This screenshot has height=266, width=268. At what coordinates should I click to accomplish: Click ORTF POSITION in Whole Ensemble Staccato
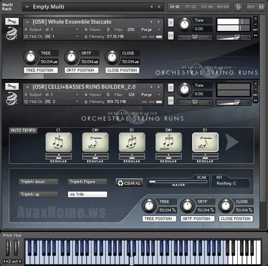click(x=81, y=70)
